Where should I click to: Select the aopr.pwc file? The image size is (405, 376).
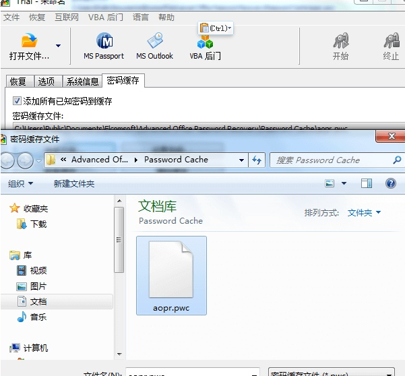click(171, 276)
